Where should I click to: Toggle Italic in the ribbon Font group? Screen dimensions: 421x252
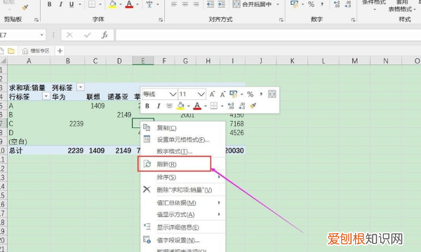tap(60, 4)
